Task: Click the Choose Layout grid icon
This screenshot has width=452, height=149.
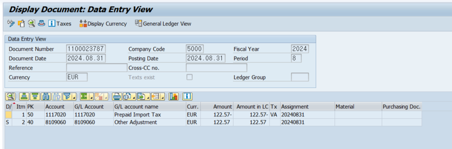Action: [156, 96]
